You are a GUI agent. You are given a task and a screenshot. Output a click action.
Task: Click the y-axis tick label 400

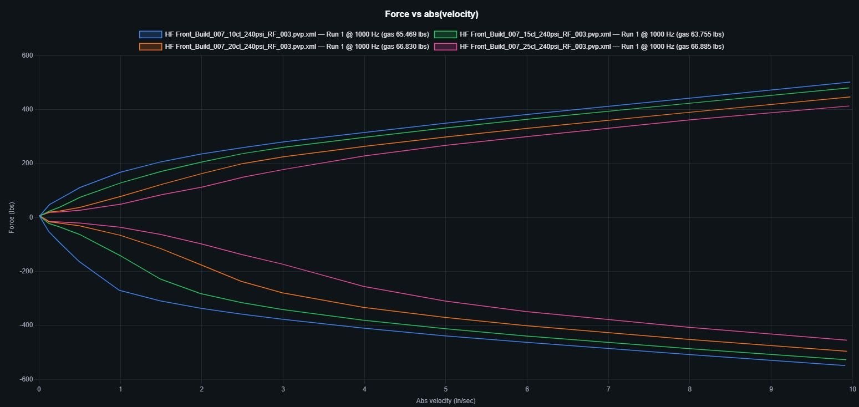[27, 110]
